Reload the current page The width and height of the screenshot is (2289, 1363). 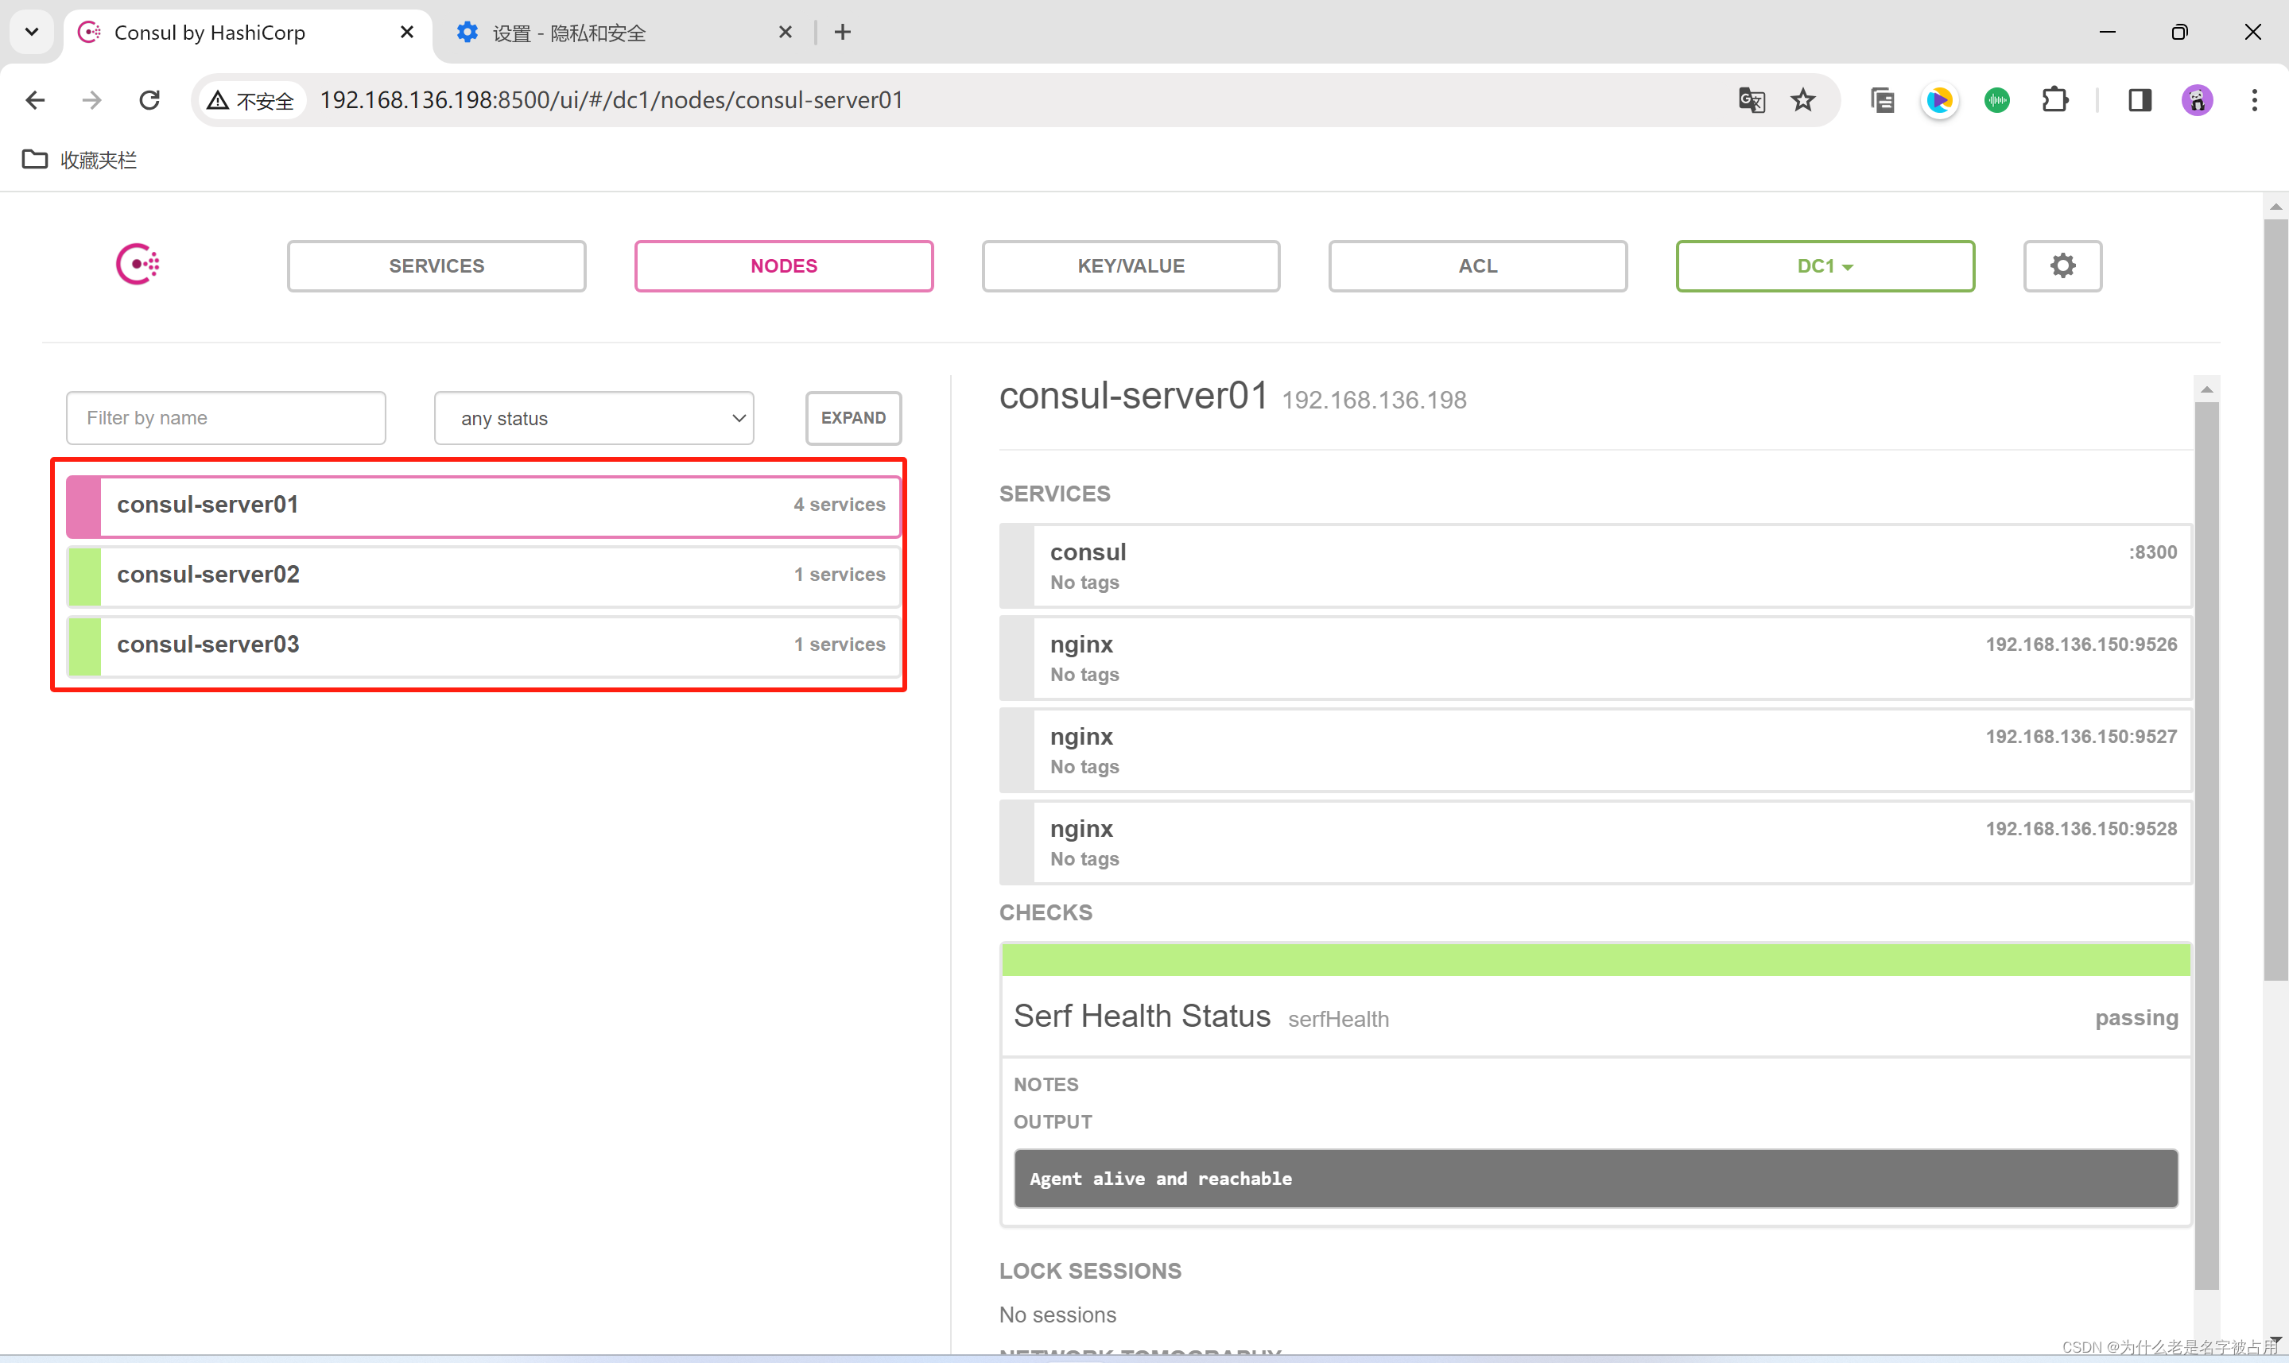[x=149, y=100]
